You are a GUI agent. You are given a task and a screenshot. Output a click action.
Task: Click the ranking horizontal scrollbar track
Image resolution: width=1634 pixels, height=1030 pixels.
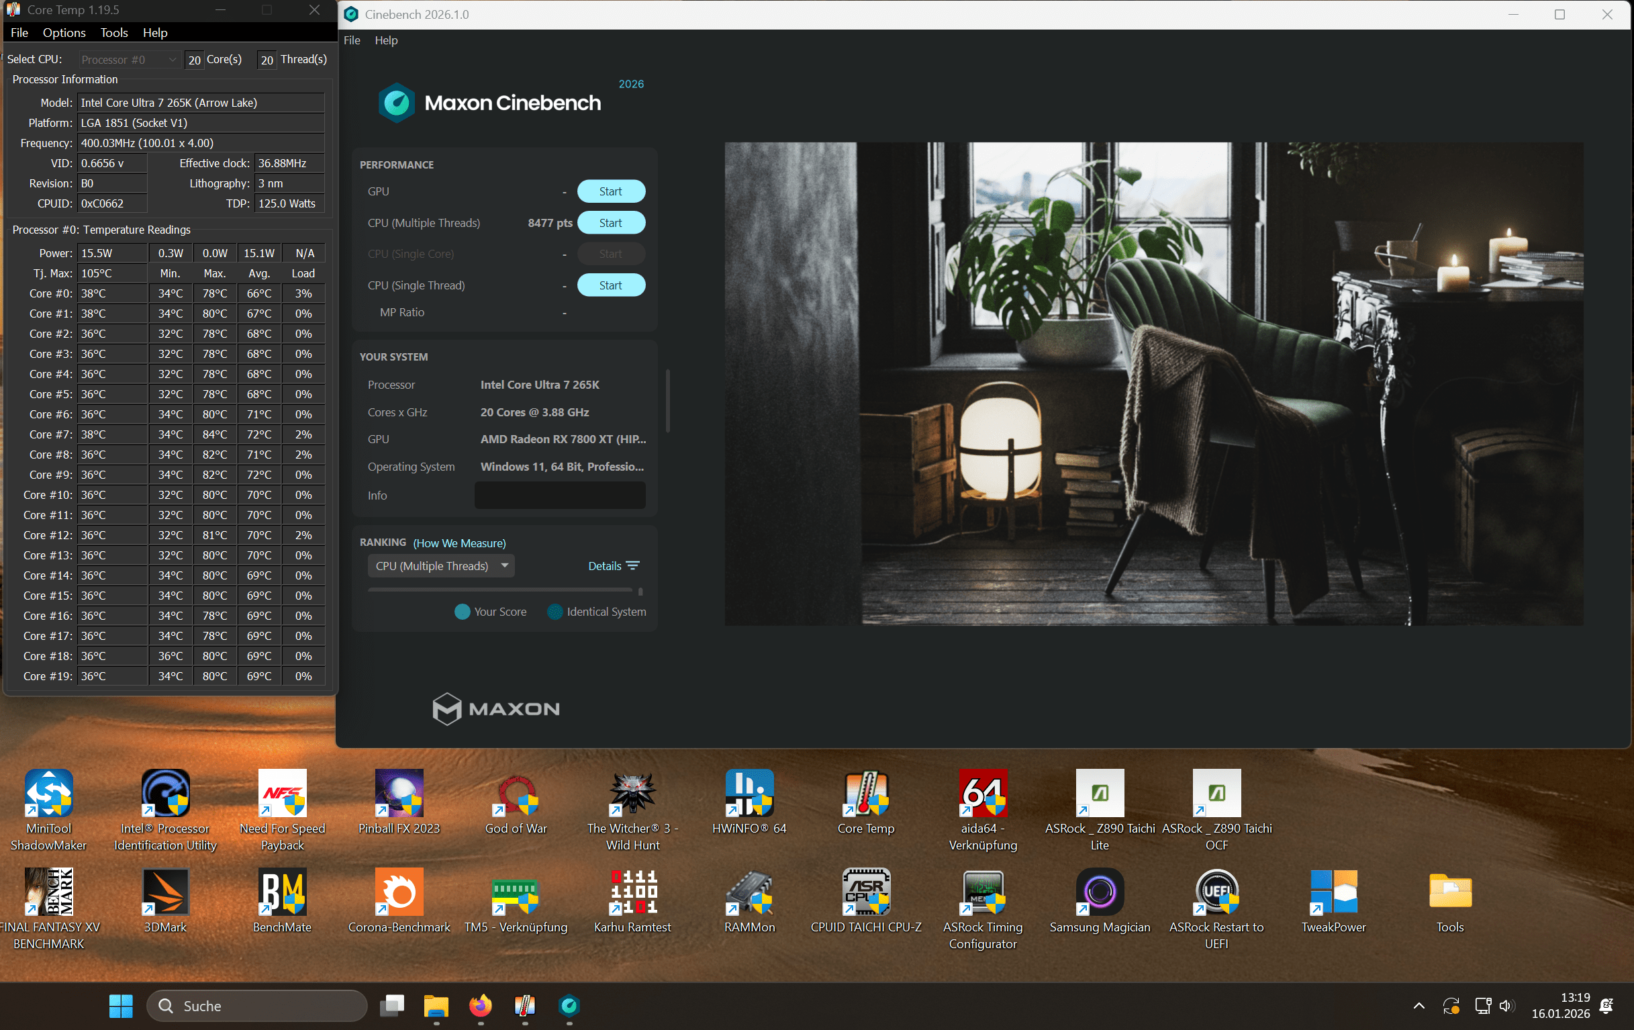pos(499,590)
